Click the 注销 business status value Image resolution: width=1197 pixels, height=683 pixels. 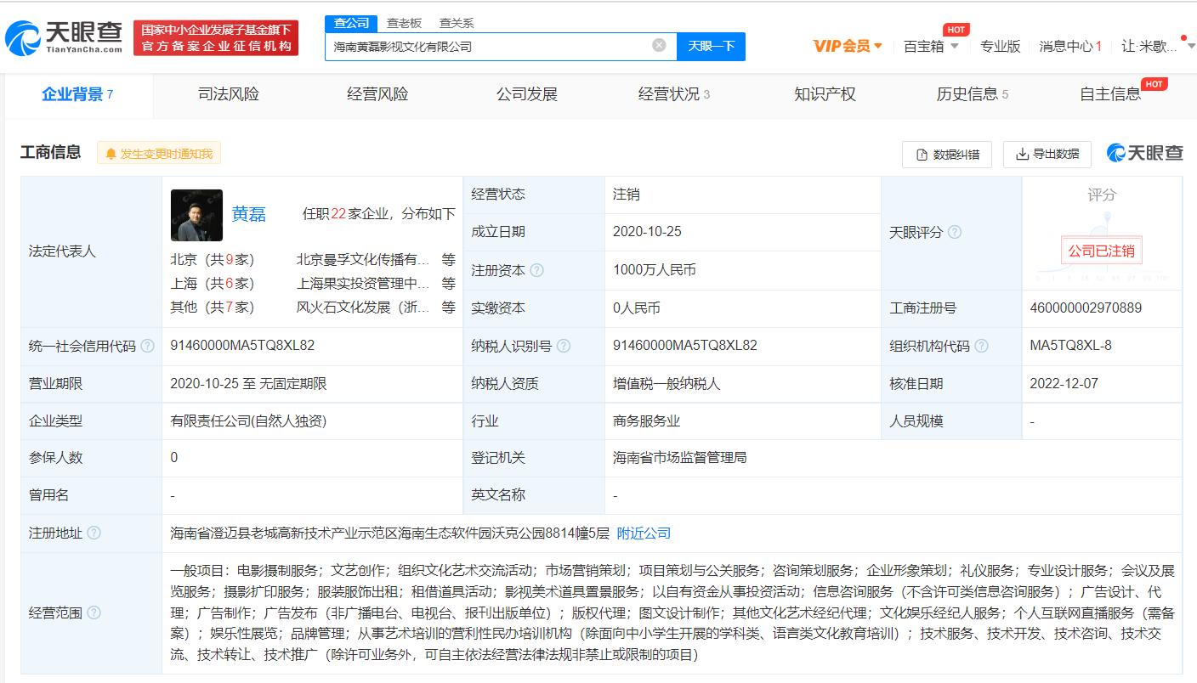point(626,195)
